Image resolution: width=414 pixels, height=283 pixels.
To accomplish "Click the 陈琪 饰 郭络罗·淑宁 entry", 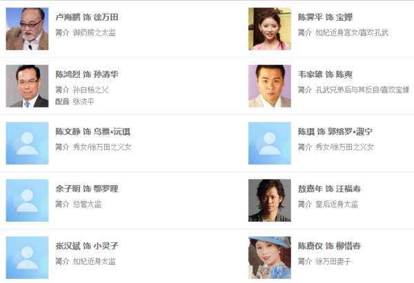I will point(335,132).
